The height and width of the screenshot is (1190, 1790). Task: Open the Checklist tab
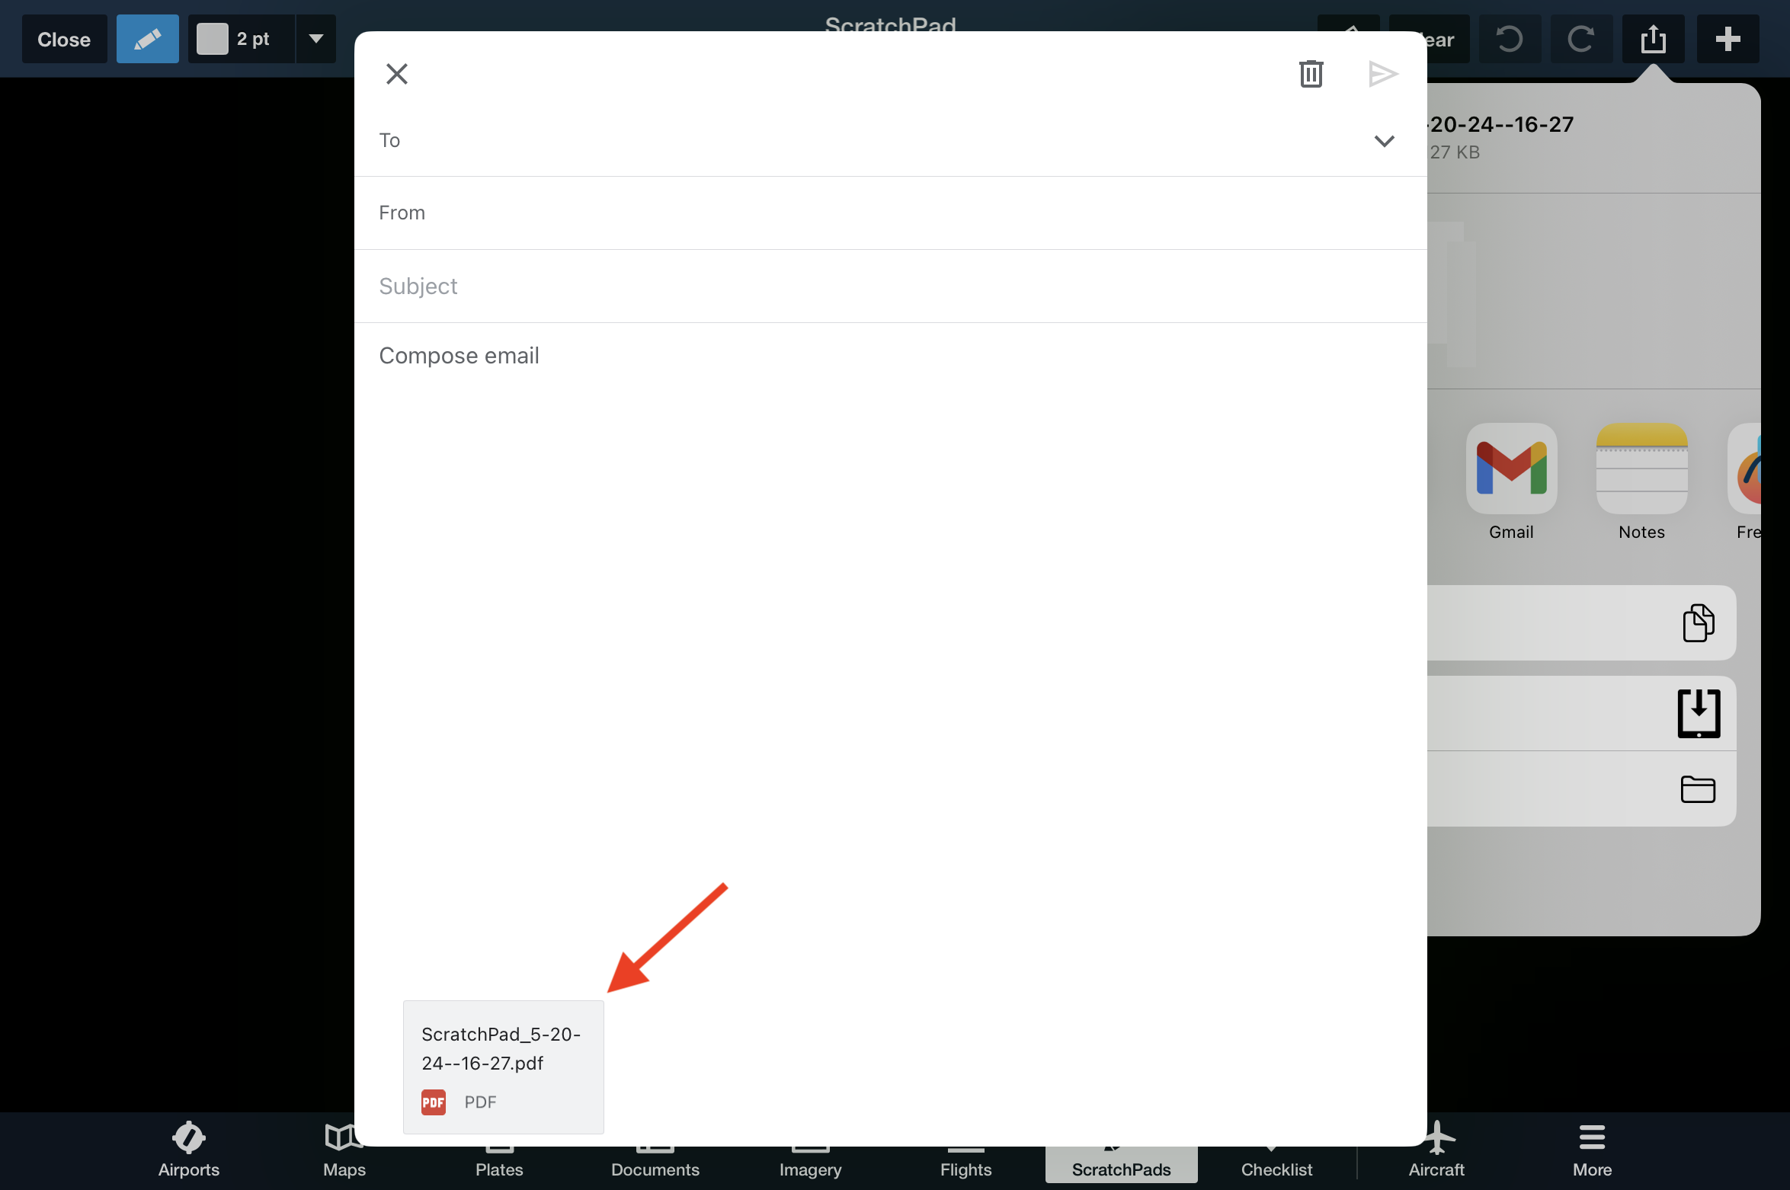tap(1276, 1164)
